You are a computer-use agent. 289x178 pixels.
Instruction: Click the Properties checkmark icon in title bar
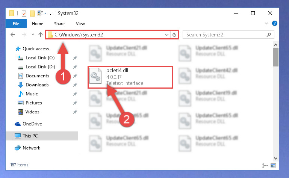[x=24, y=14]
